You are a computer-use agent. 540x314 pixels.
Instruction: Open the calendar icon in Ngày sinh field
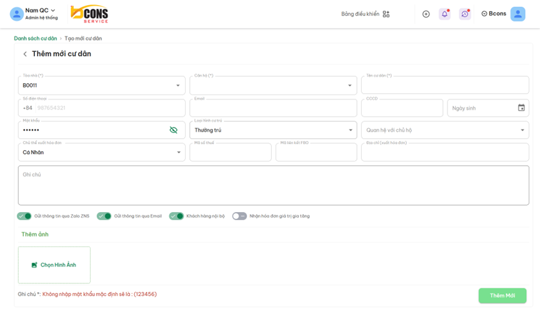(521, 108)
